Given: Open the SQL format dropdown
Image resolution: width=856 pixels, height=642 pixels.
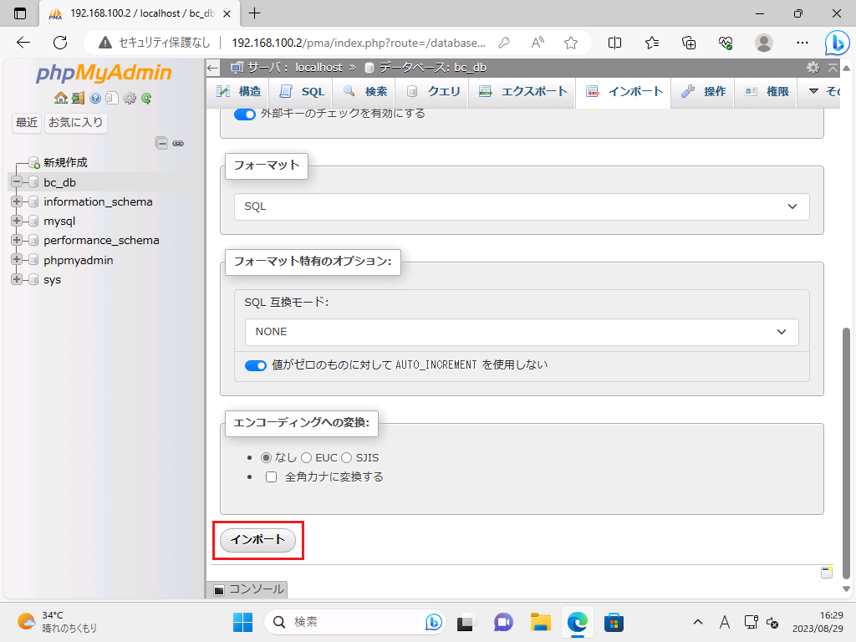Looking at the screenshot, I should [x=522, y=206].
